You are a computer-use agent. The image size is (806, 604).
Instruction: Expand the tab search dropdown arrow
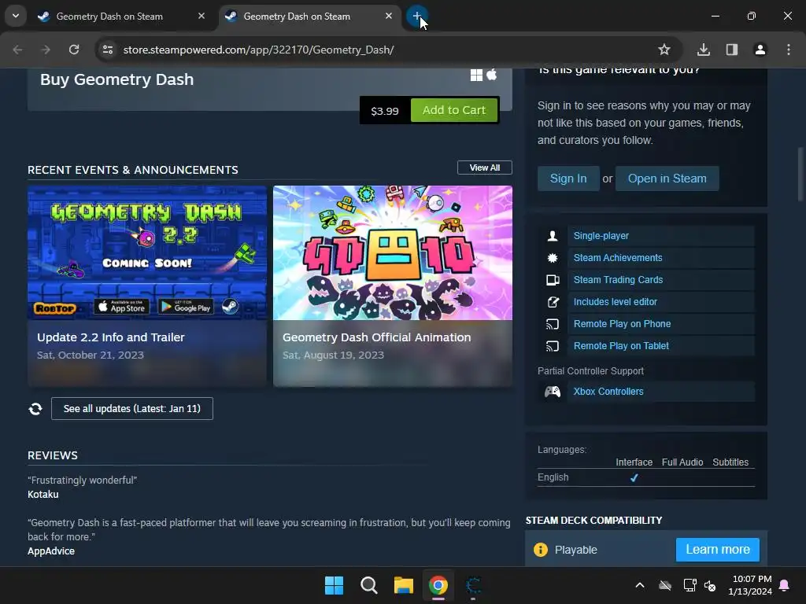click(16, 16)
